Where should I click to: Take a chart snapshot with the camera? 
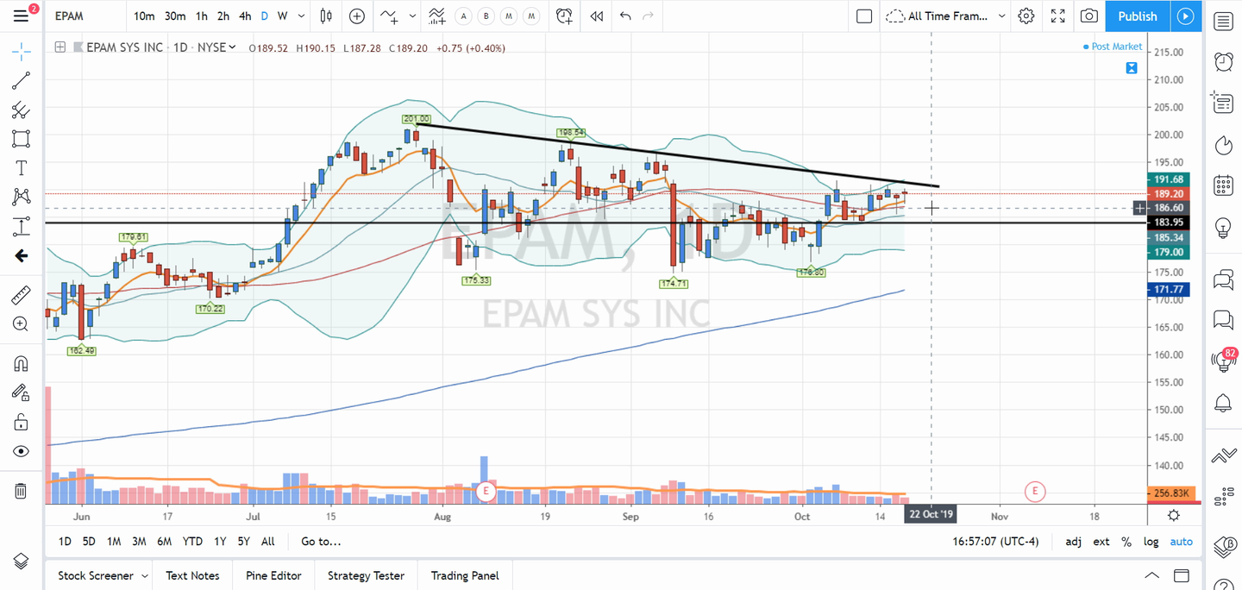point(1089,16)
